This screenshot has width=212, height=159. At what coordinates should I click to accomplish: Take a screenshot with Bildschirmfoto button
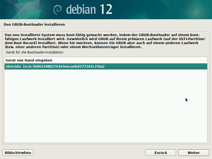[18, 153]
